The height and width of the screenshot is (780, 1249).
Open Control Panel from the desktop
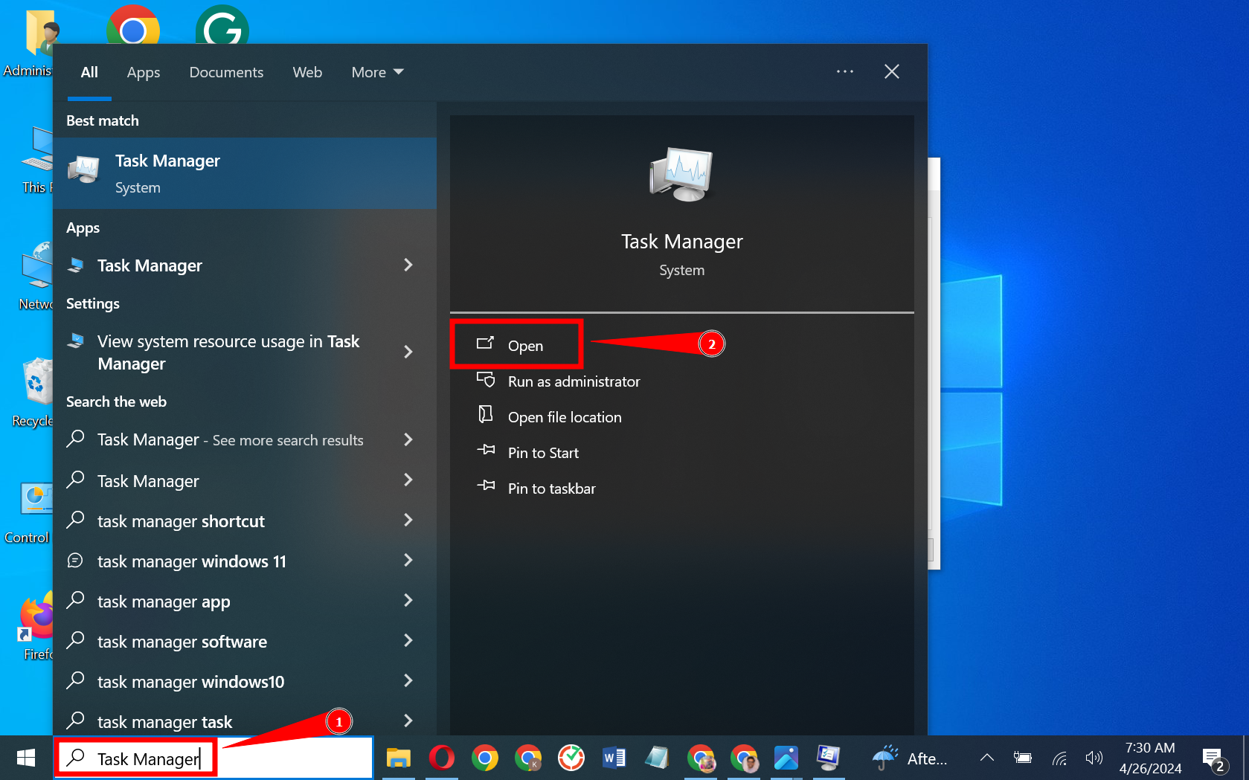point(28,498)
